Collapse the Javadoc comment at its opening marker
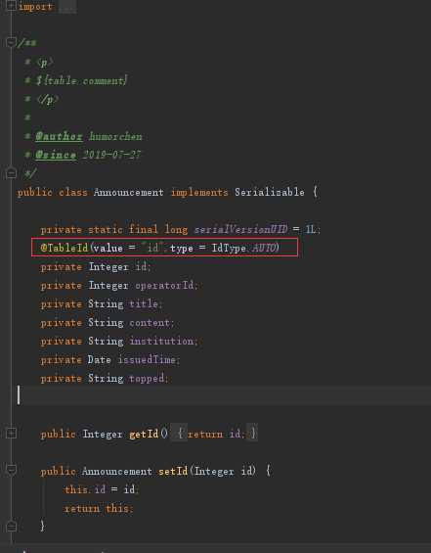 pyautogui.click(x=12, y=42)
